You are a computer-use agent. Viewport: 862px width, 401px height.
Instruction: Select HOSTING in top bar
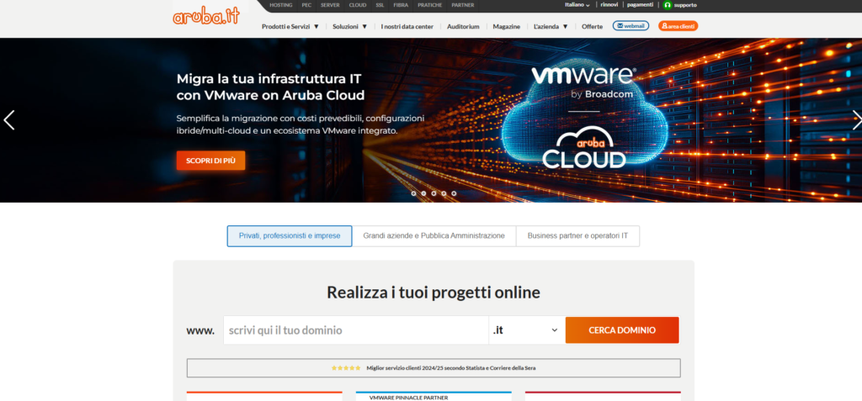(281, 5)
